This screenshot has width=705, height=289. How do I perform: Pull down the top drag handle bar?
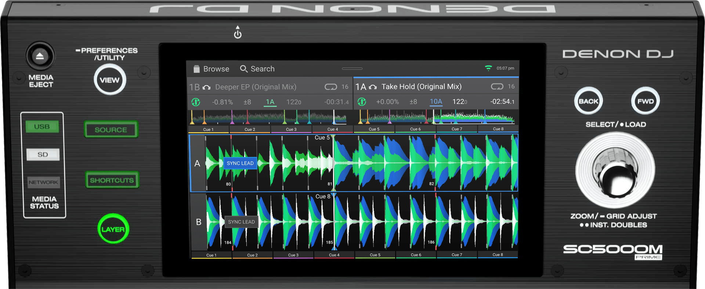(x=352, y=69)
